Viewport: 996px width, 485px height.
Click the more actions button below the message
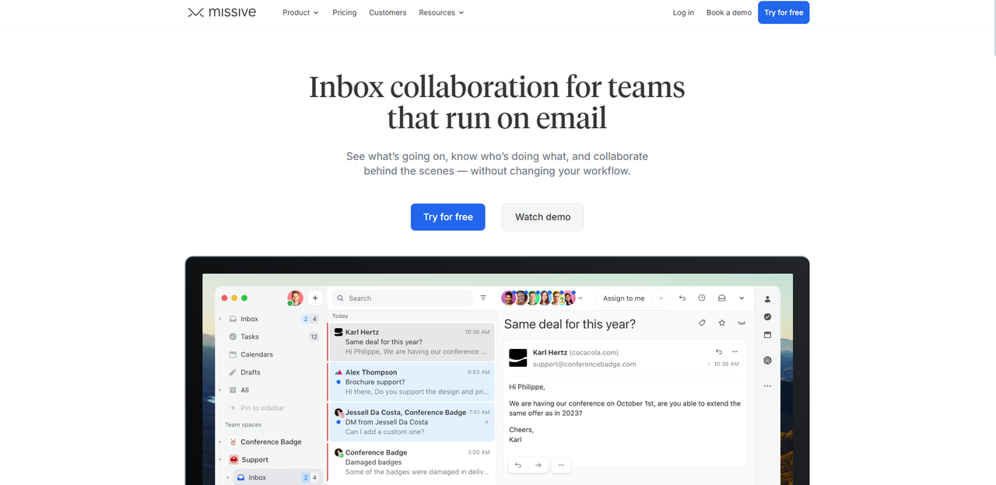(x=560, y=466)
